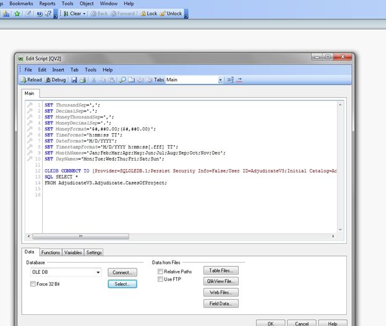Check the Relative Paths option

[x=160, y=271]
